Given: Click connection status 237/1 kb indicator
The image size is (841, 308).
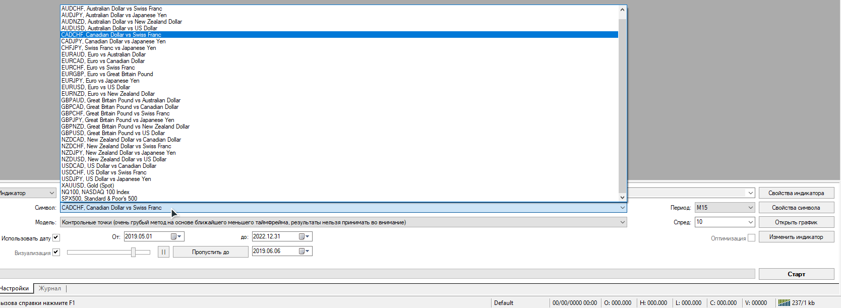Looking at the screenshot, I should click(x=797, y=303).
